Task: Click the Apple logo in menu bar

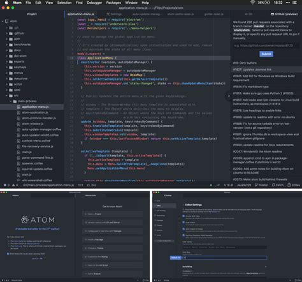Action: click(x=6, y=3)
